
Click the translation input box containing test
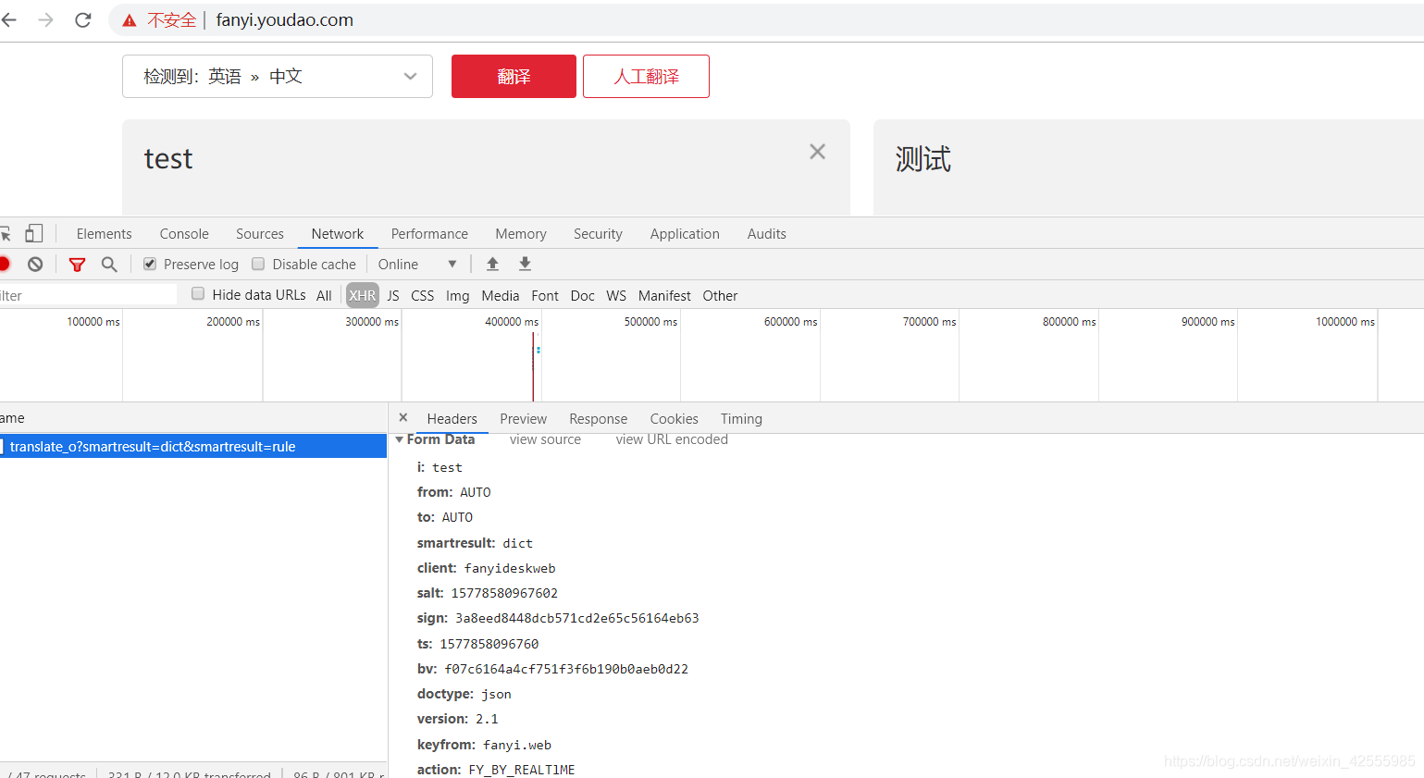(486, 167)
